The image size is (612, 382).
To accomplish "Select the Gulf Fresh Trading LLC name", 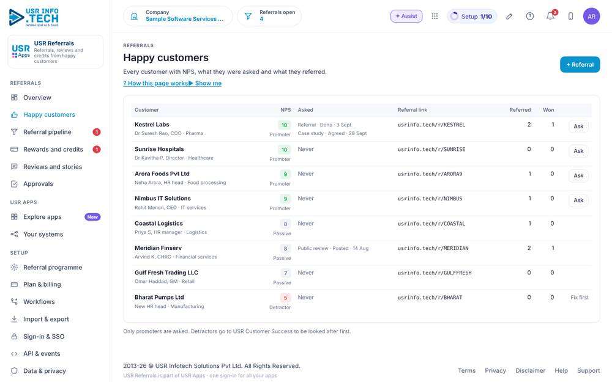I will tap(166, 273).
